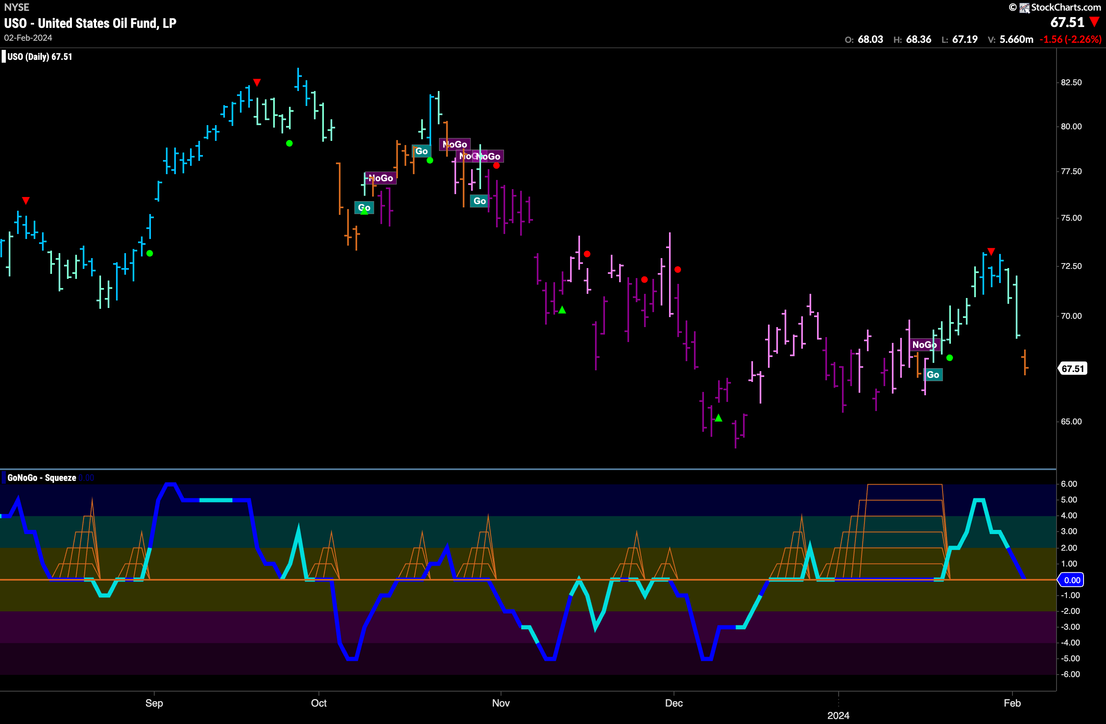This screenshot has height=724, width=1106.
Task: Click the 2024 year label on time axis
Action: (838, 716)
